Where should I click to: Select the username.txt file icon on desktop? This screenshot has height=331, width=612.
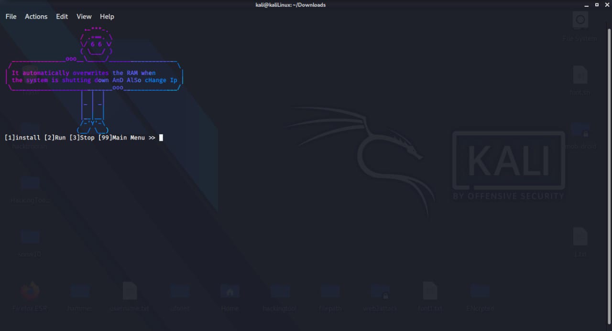pos(130,291)
